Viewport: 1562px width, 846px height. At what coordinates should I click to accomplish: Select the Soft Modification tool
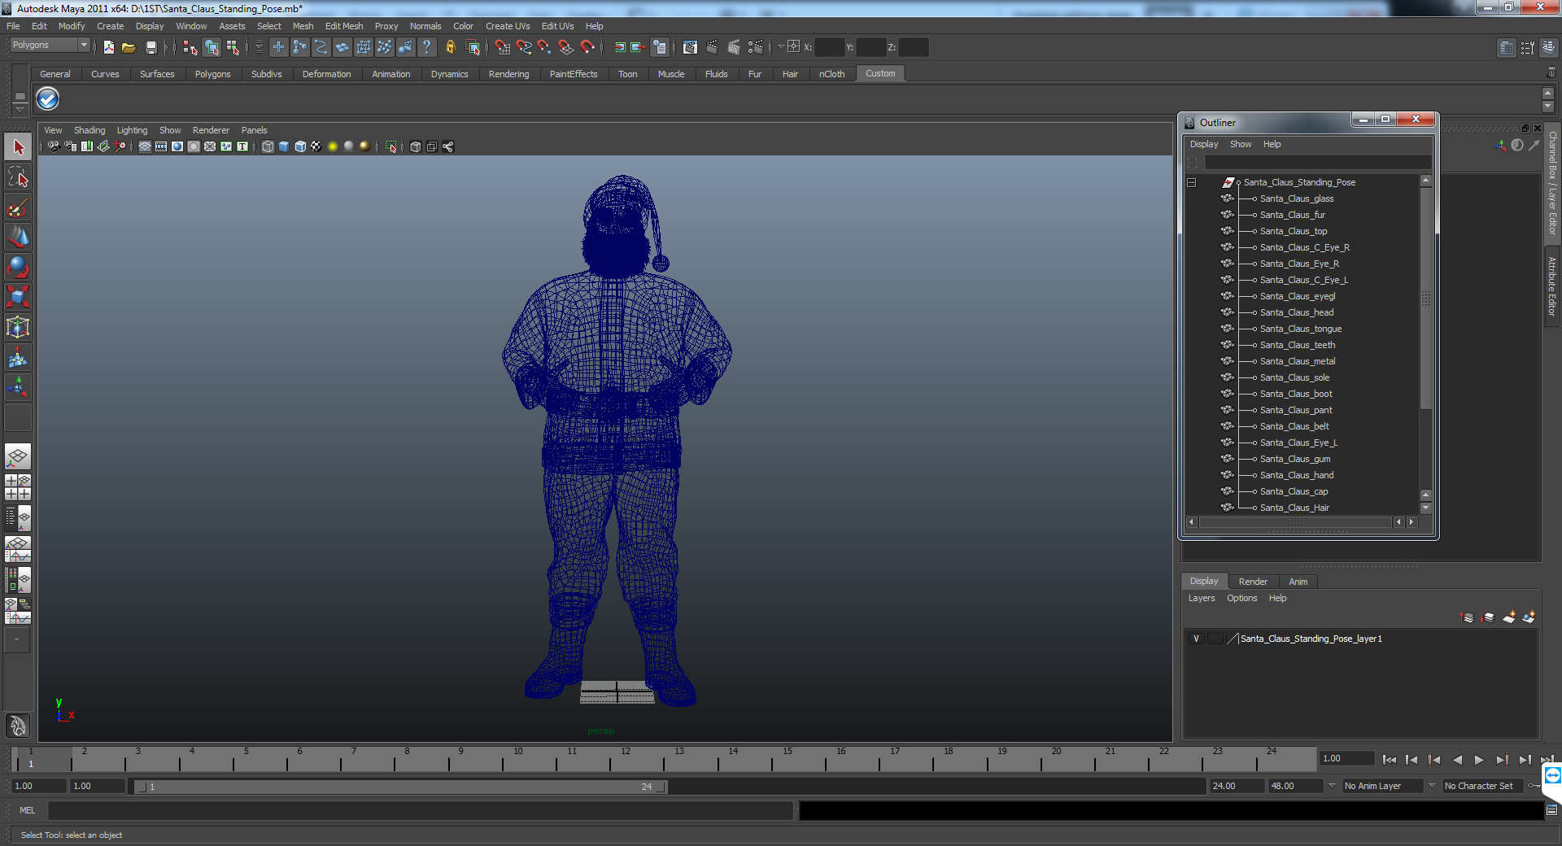coord(18,357)
